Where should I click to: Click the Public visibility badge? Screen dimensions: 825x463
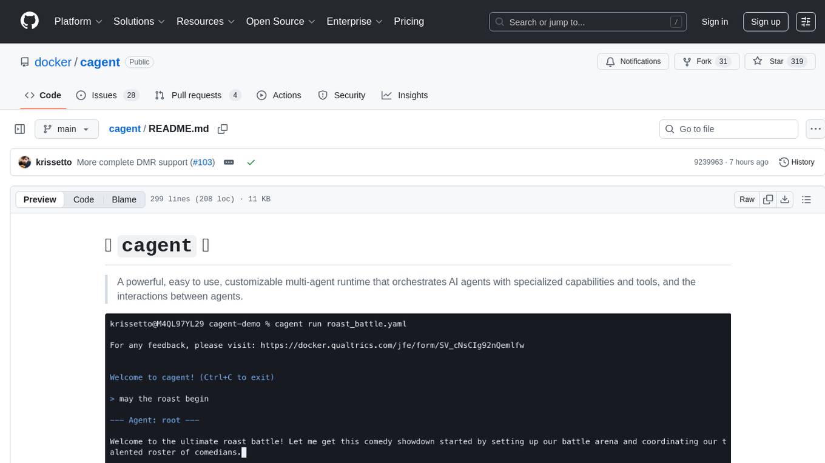[140, 62]
